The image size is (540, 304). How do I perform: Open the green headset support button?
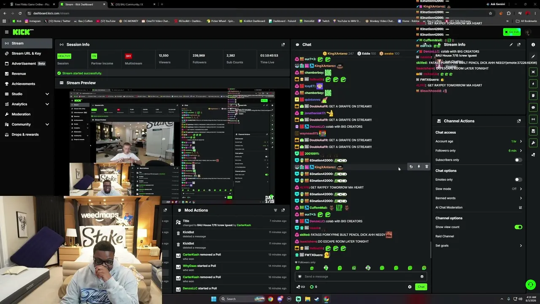click(x=531, y=285)
